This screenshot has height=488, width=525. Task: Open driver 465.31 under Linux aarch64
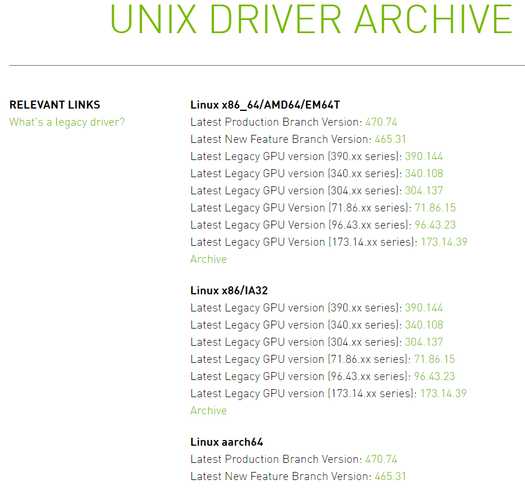[390, 476]
